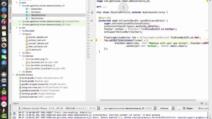Click the Gradle Scripts icon
Viewport: 212px width, 119px height.
[17, 75]
